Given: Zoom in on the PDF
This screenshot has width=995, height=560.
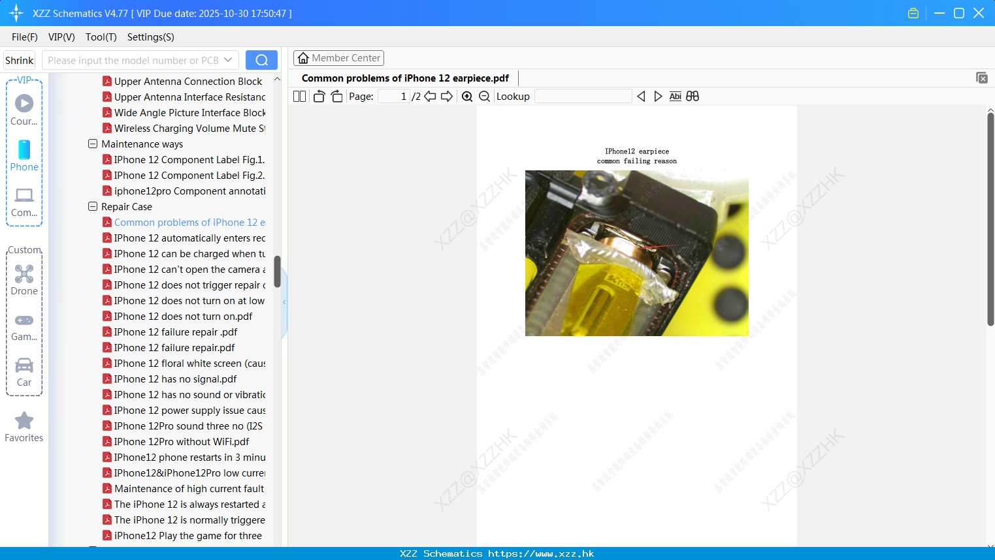Looking at the screenshot, I should [x=467, y=97].
